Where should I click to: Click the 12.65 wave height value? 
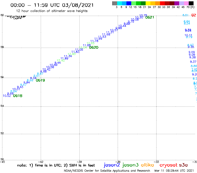[91, 43]
